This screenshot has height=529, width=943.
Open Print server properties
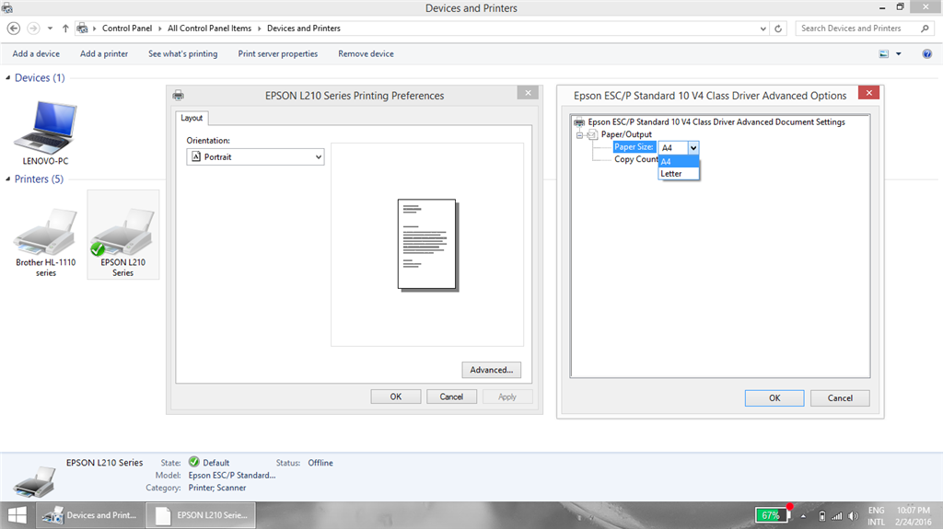pyautogui.click(x=278, y=54)
